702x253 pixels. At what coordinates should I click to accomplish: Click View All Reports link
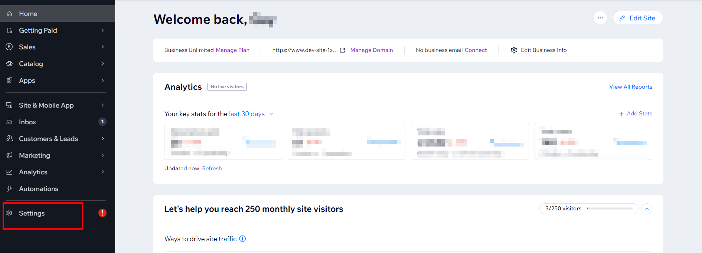click(630, 87)
